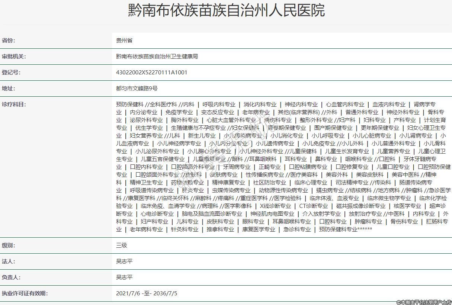The height and width of the screenshot is (305, 452).
Task: Click the name 吴志平 in the 负责人 row
Action: (x=124, y=277)
